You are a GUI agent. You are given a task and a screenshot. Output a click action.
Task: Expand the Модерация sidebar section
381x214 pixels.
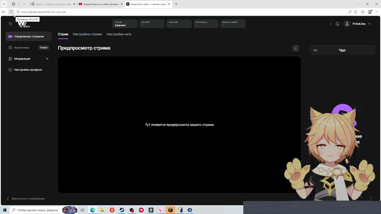click(29, 59)
